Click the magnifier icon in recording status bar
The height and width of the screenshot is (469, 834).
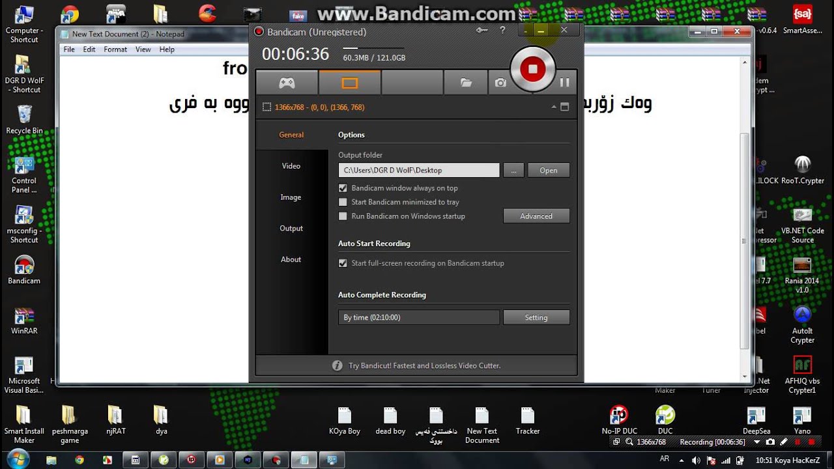click(629, 442)
